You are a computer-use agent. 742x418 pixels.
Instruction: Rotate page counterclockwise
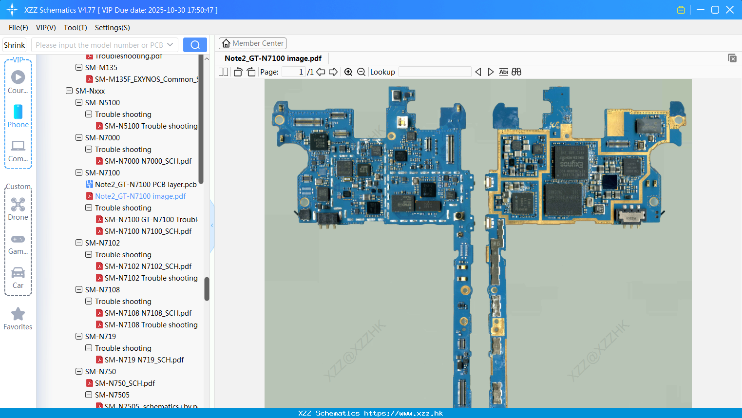238,72
